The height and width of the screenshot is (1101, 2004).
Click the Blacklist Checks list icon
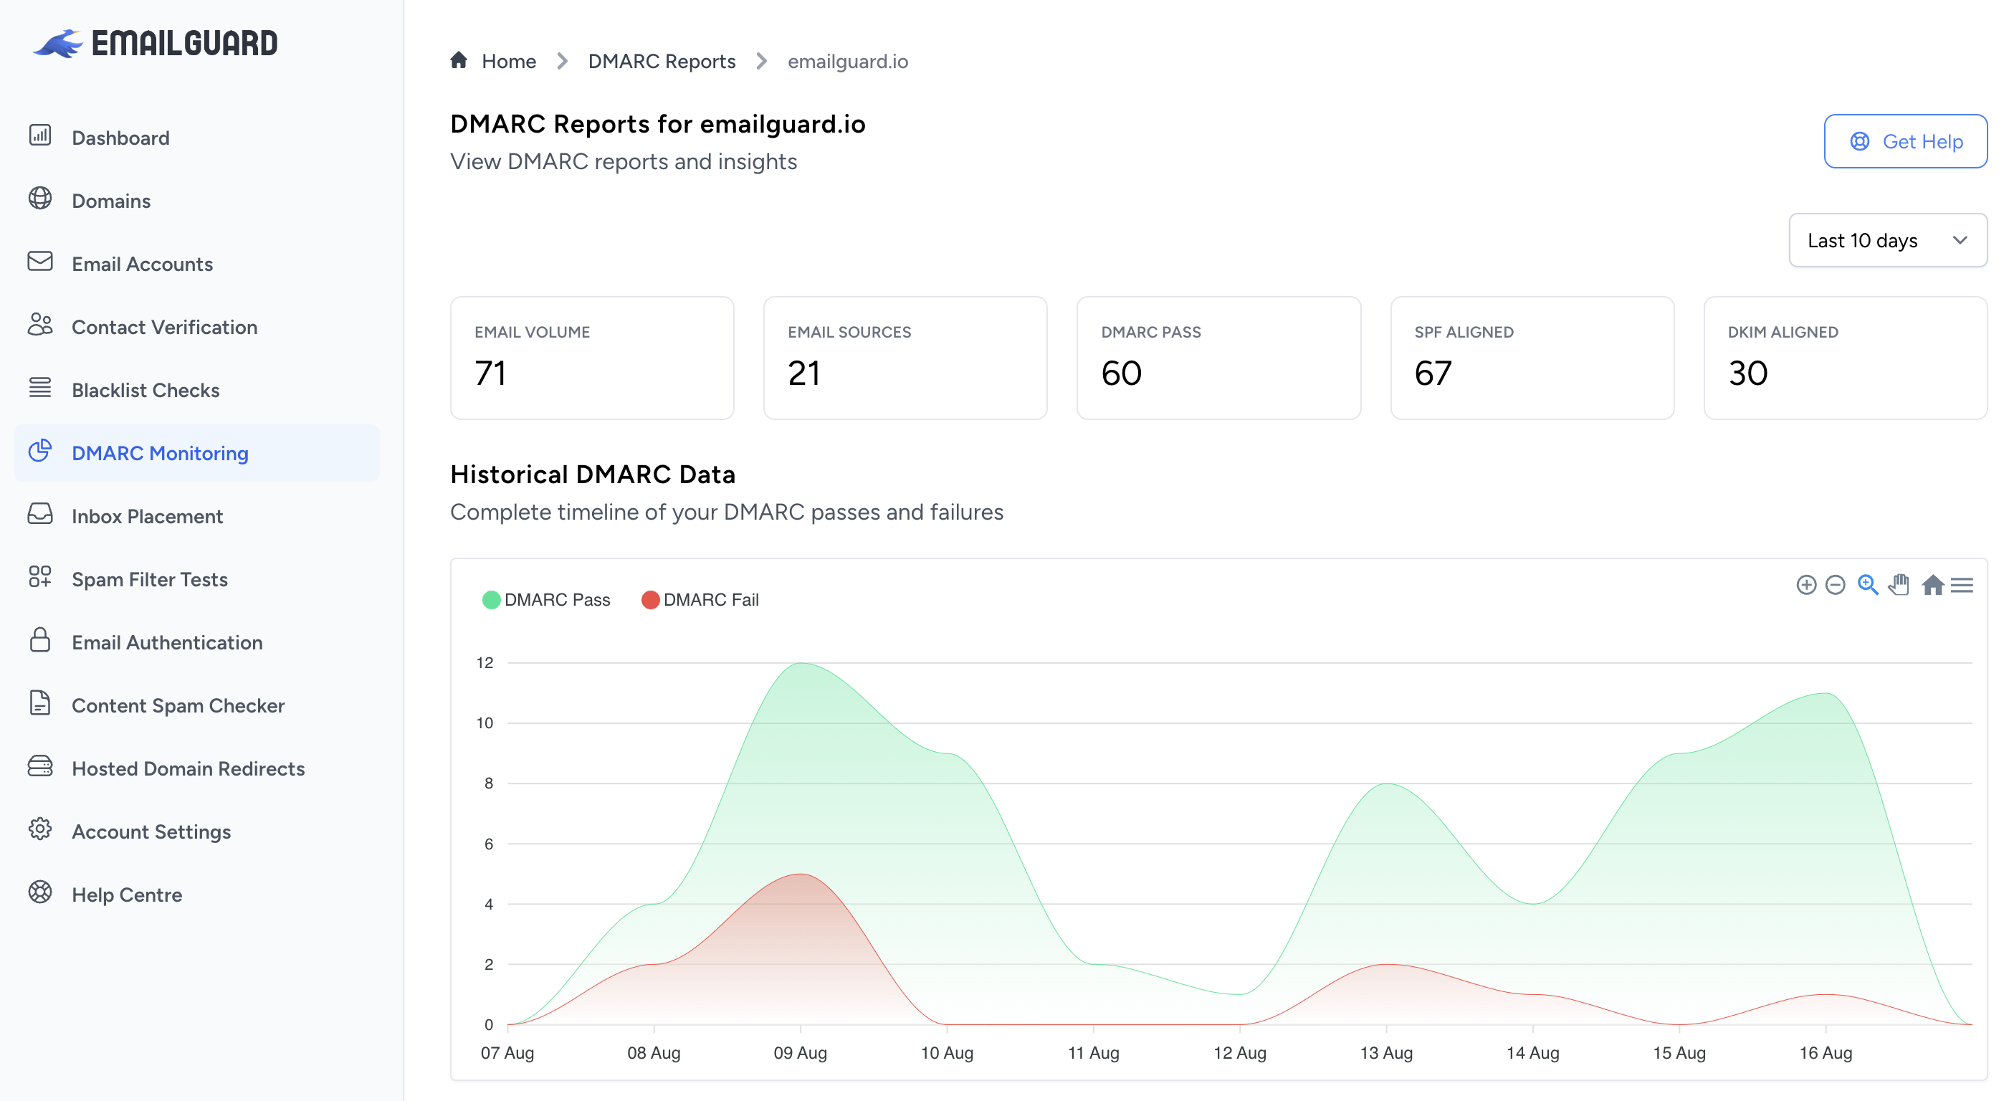(x=40, y=388)
